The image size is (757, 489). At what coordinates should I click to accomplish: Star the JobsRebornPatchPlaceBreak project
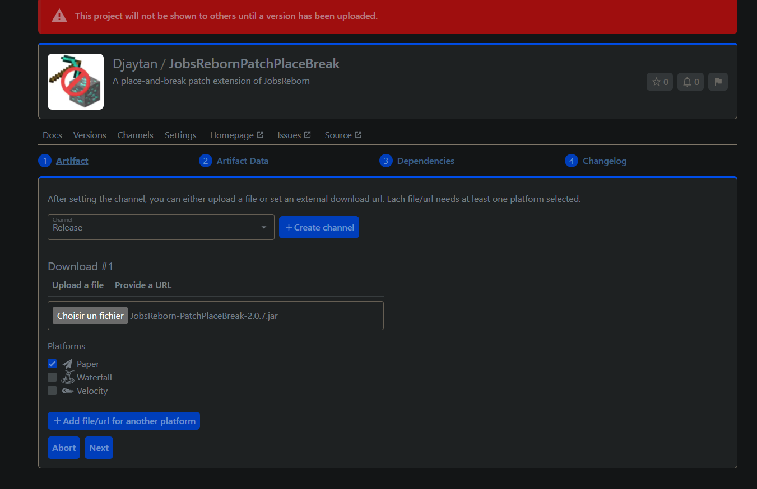(x=660, y=82)
